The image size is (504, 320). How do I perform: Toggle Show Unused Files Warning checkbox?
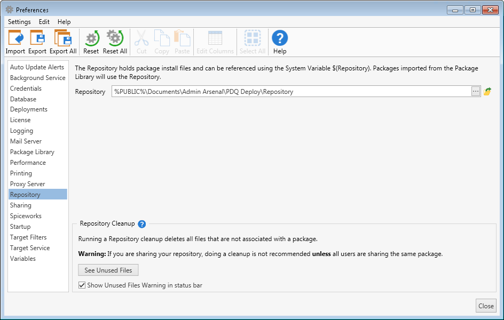point(82,285)
